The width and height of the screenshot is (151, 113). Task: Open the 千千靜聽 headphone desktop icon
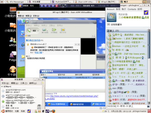[13, 69]
